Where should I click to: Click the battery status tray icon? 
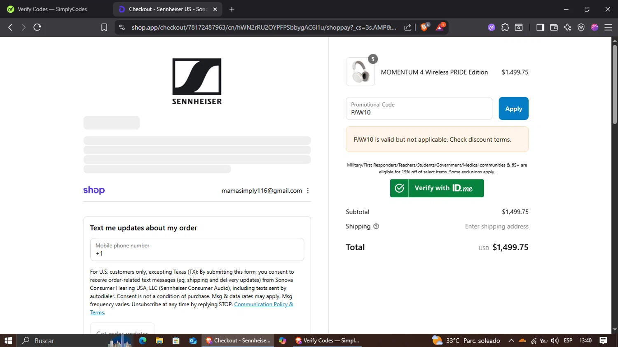544,340
